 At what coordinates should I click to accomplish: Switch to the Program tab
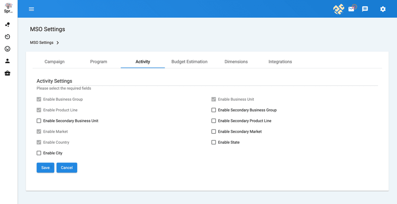pos(99,61)
